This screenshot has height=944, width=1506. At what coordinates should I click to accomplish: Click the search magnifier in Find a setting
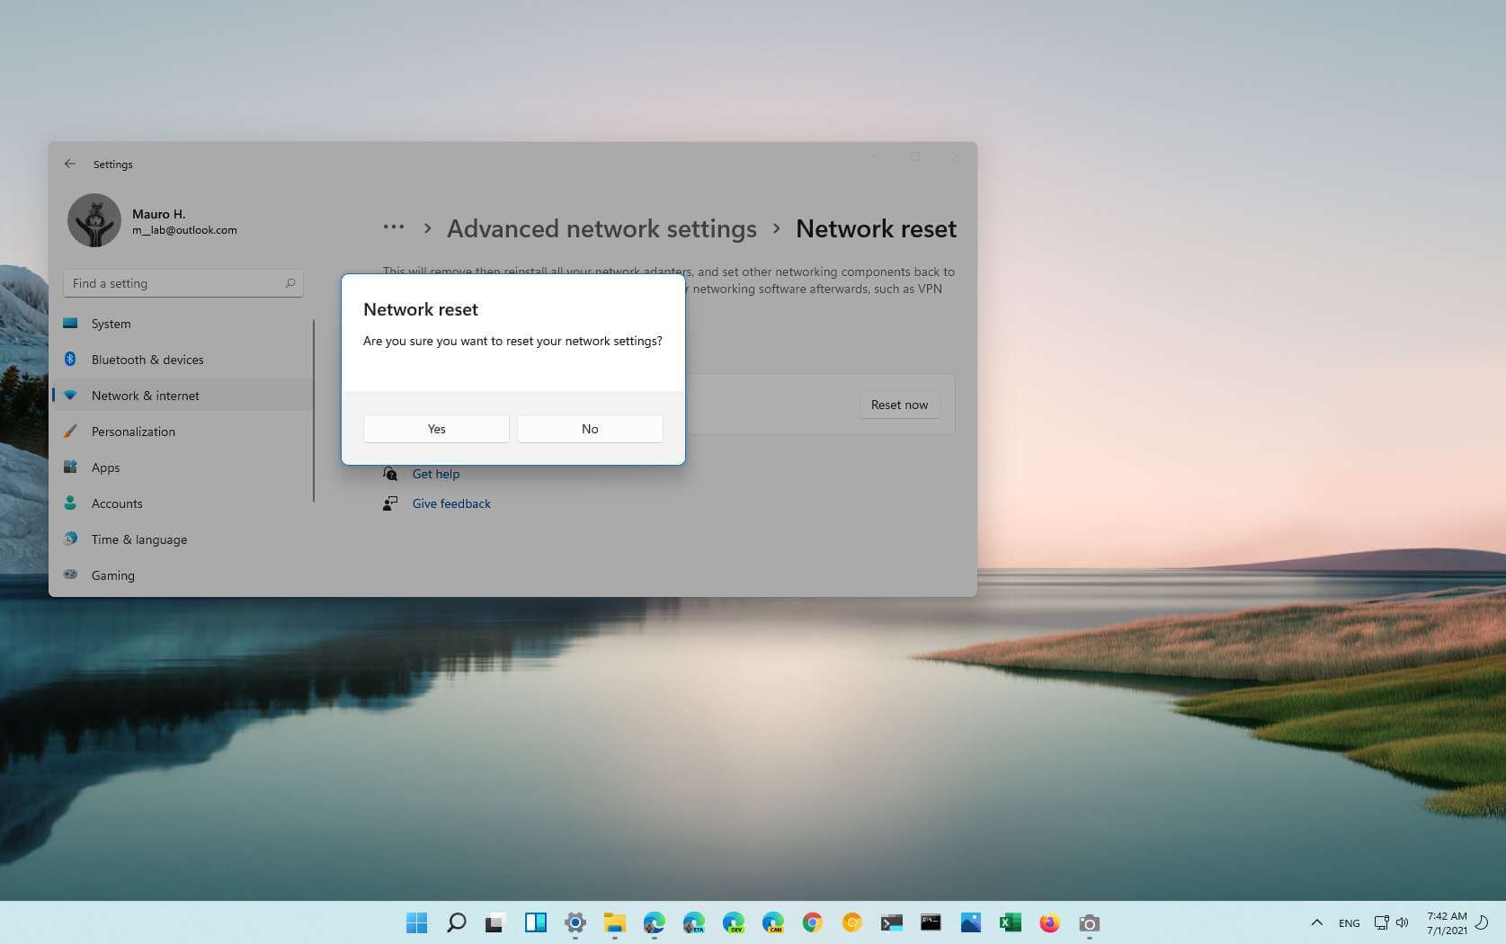pos(290,283)
